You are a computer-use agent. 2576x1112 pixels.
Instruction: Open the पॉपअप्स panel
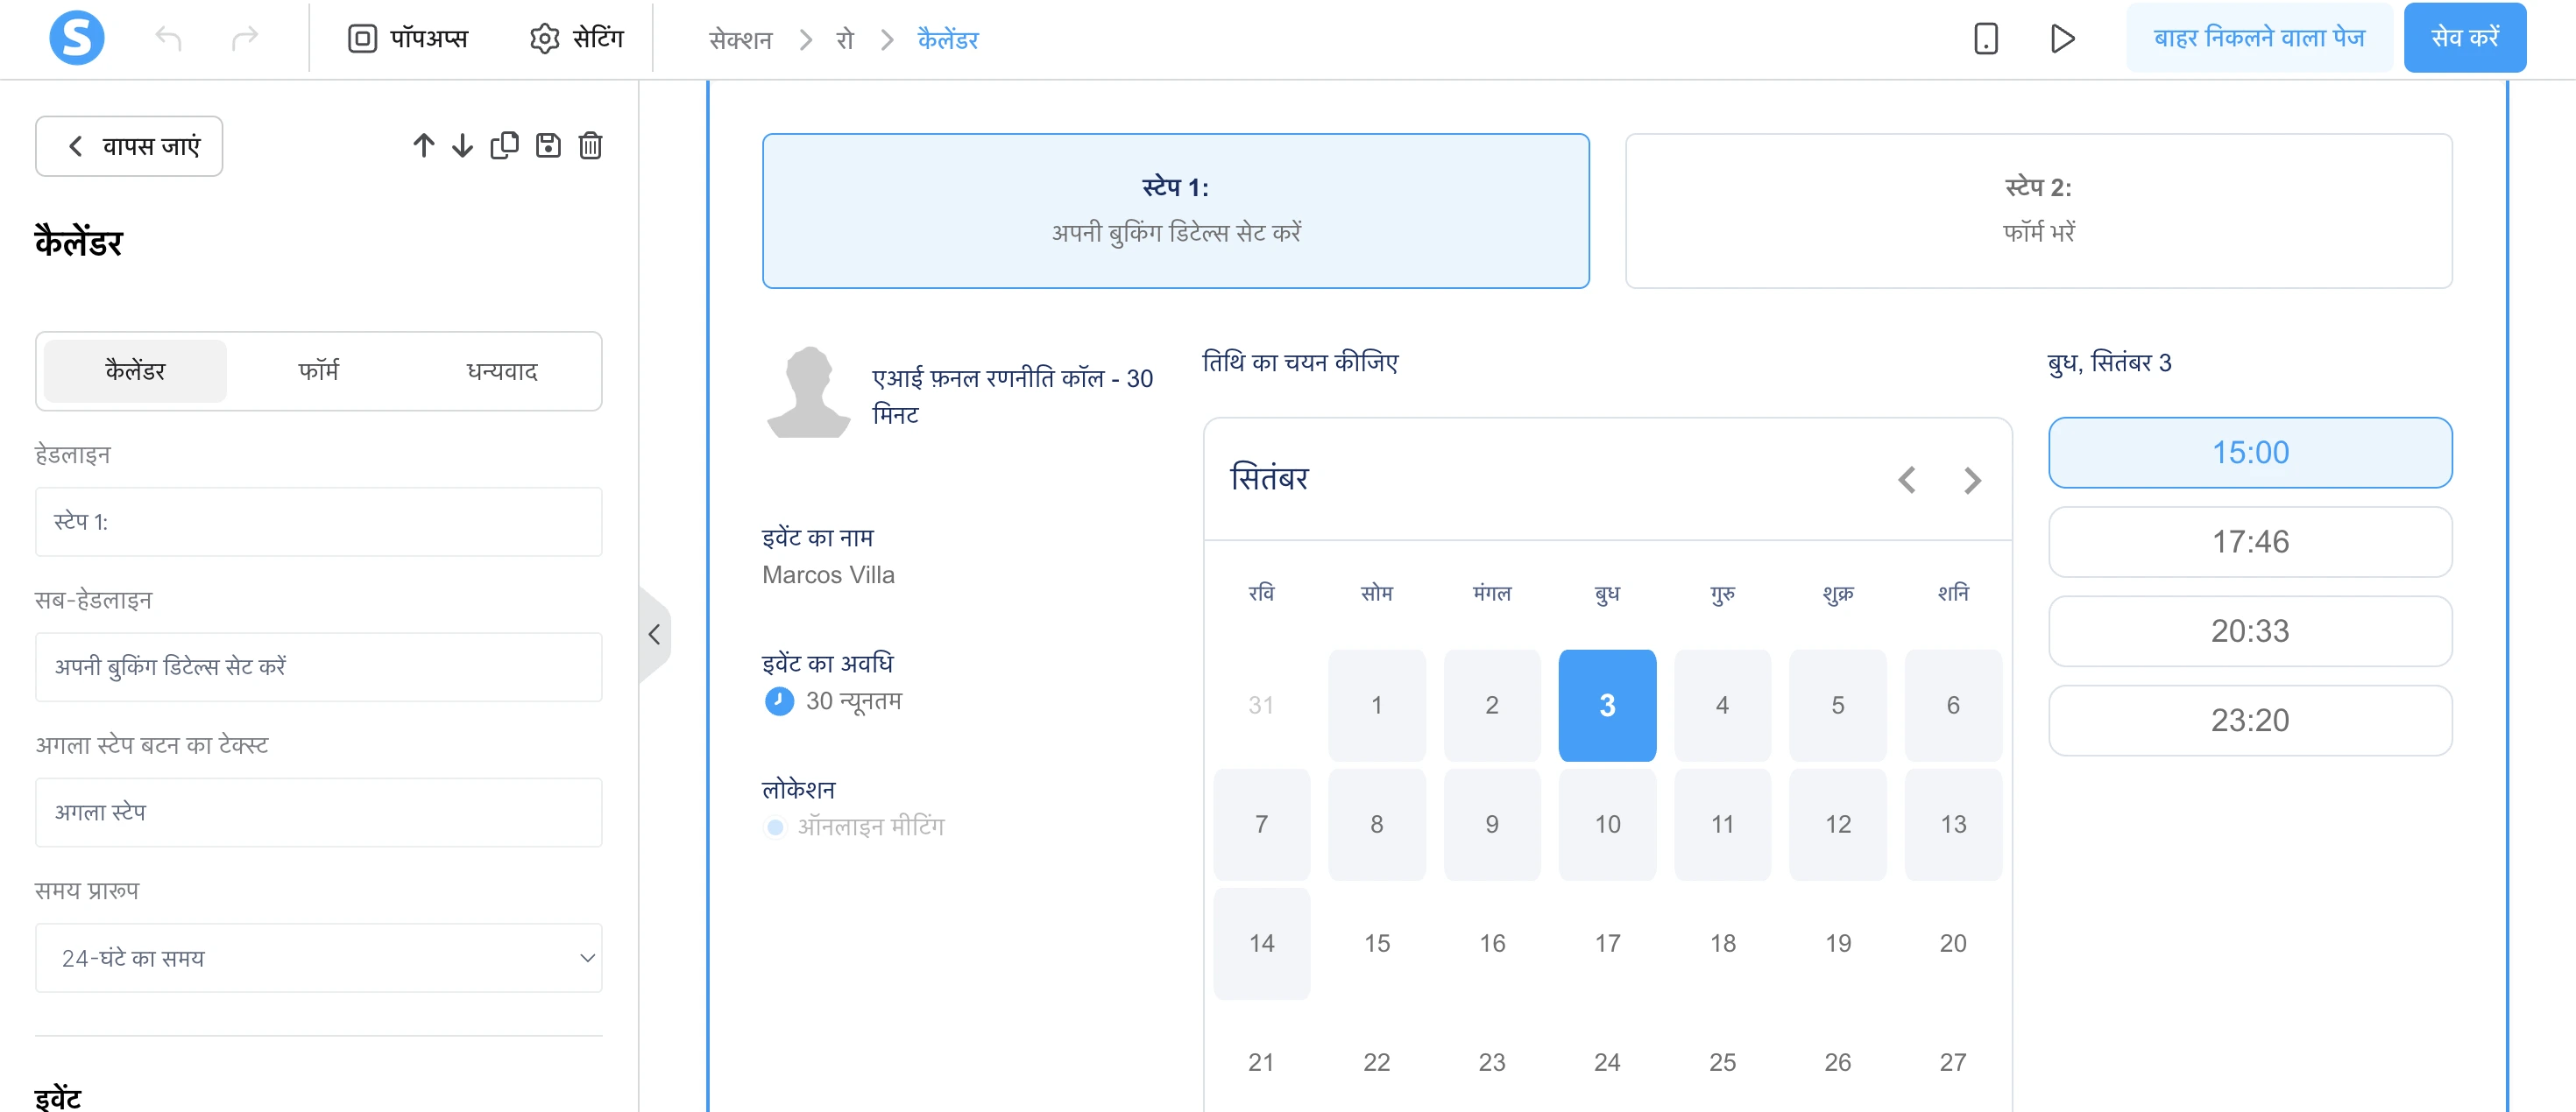407,38
